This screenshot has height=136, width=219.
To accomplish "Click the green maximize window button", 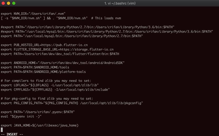I will click(x=14, y=3).
